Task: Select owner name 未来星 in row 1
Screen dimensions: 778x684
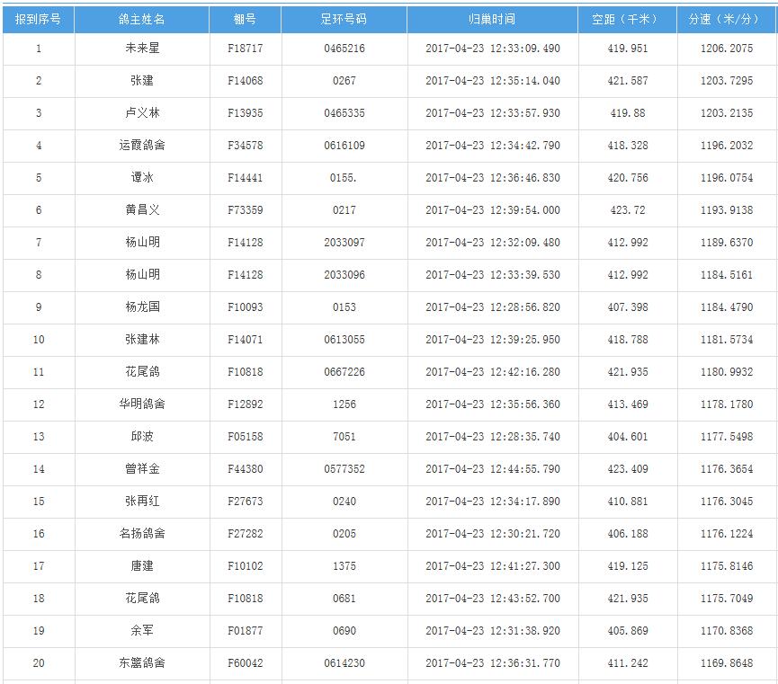Action: click(142, 49)
